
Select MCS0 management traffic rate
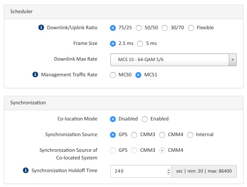(x=113, y=75)
